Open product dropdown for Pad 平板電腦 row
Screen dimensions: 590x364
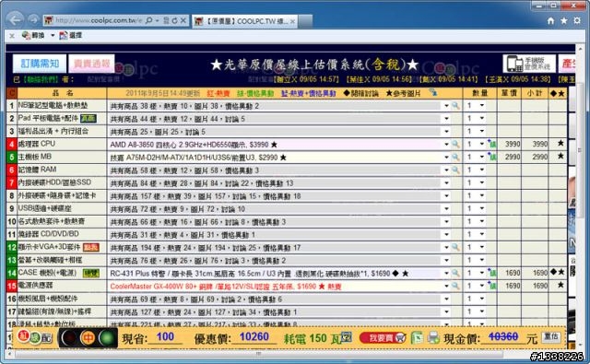[446, 119]
